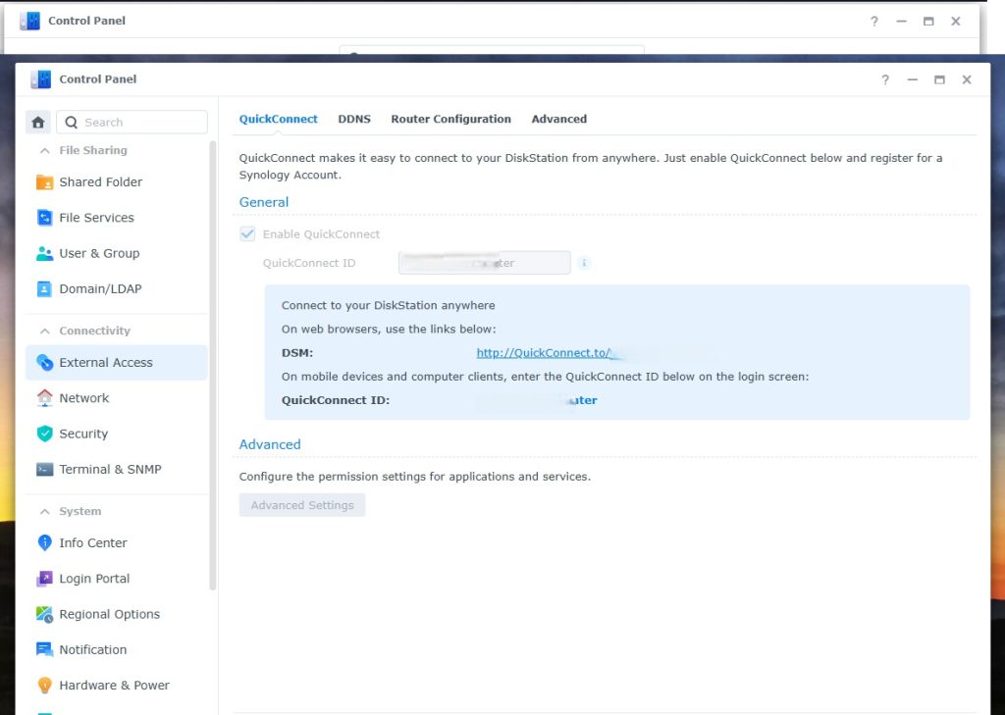Open User & Group icon
This screenshot has height=715, width=1005.
click(44, 253)
